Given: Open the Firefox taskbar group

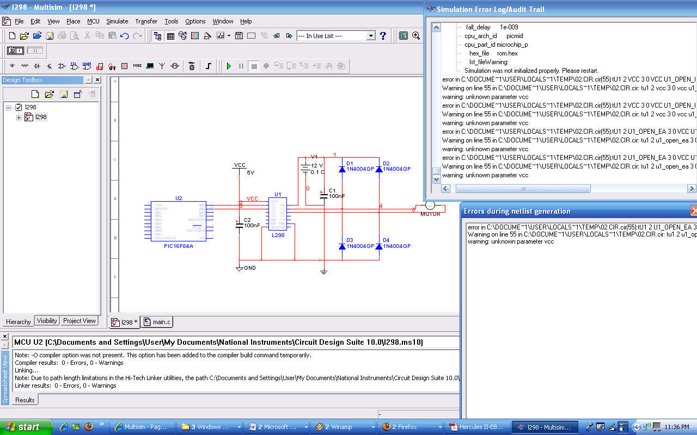Looking at the screenshot, I should 411,427.
